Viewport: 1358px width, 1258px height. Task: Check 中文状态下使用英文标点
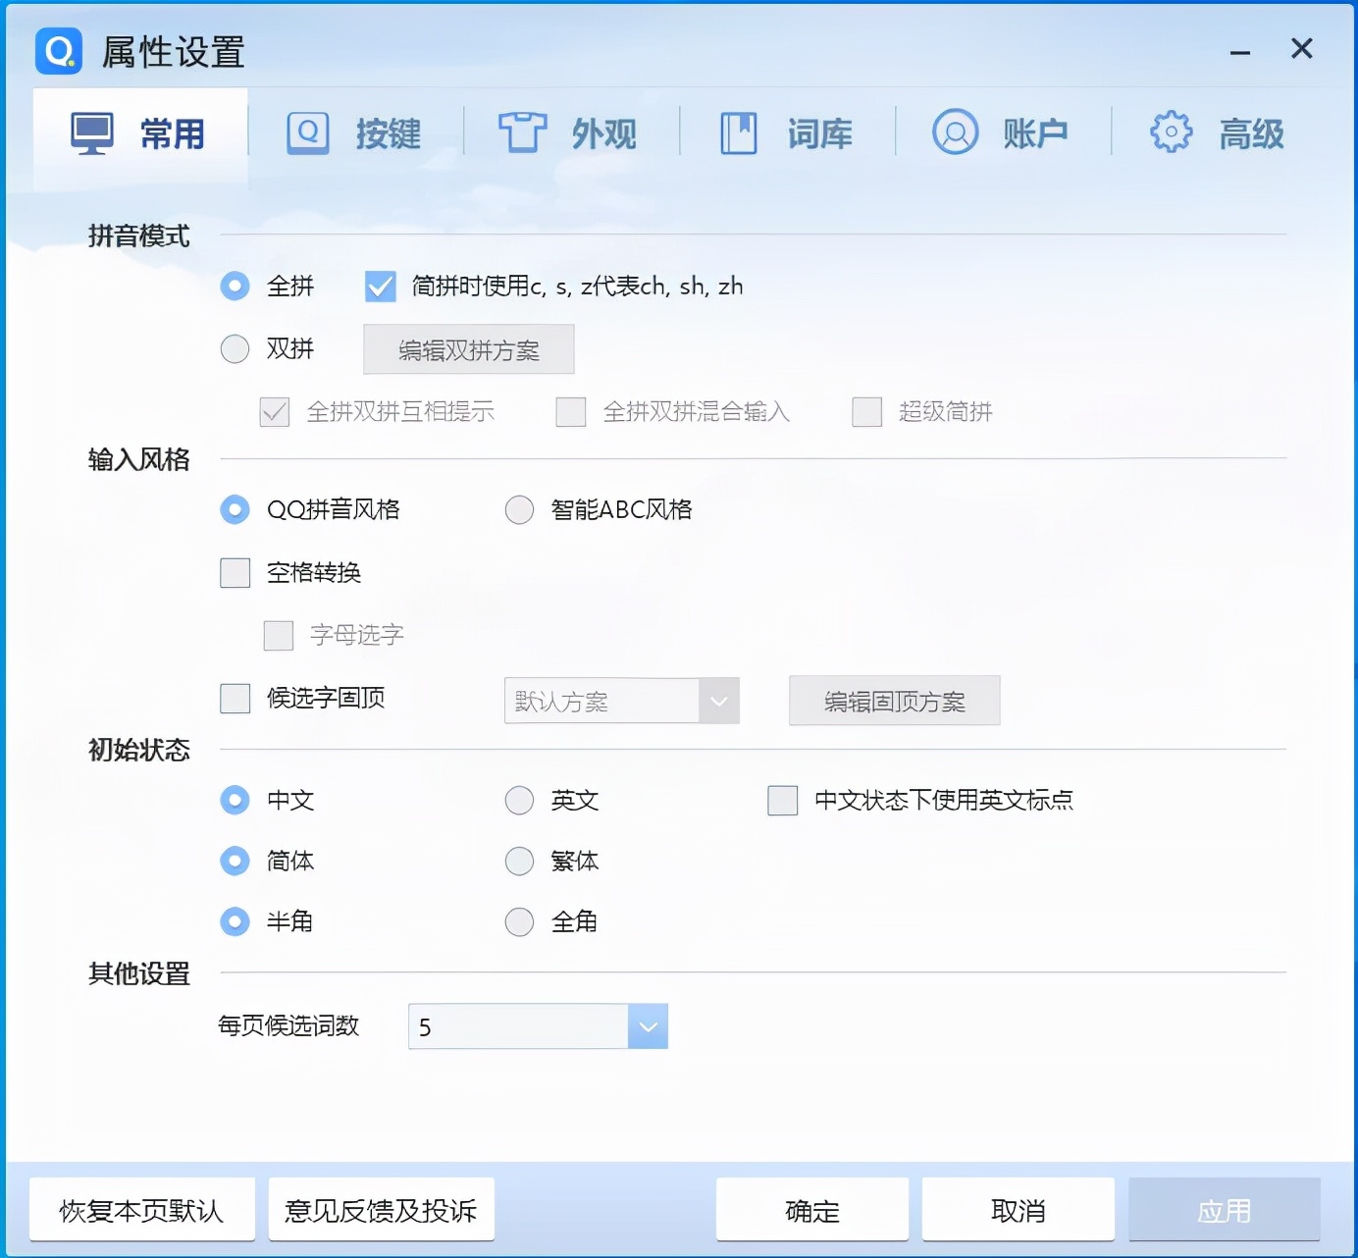coord(782,801)
